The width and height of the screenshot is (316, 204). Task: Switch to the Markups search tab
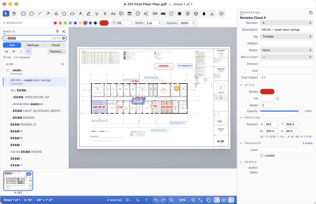[x=33, y=45]
